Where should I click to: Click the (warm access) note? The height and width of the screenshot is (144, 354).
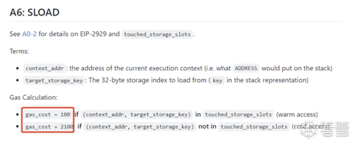[x=297, y=115]
